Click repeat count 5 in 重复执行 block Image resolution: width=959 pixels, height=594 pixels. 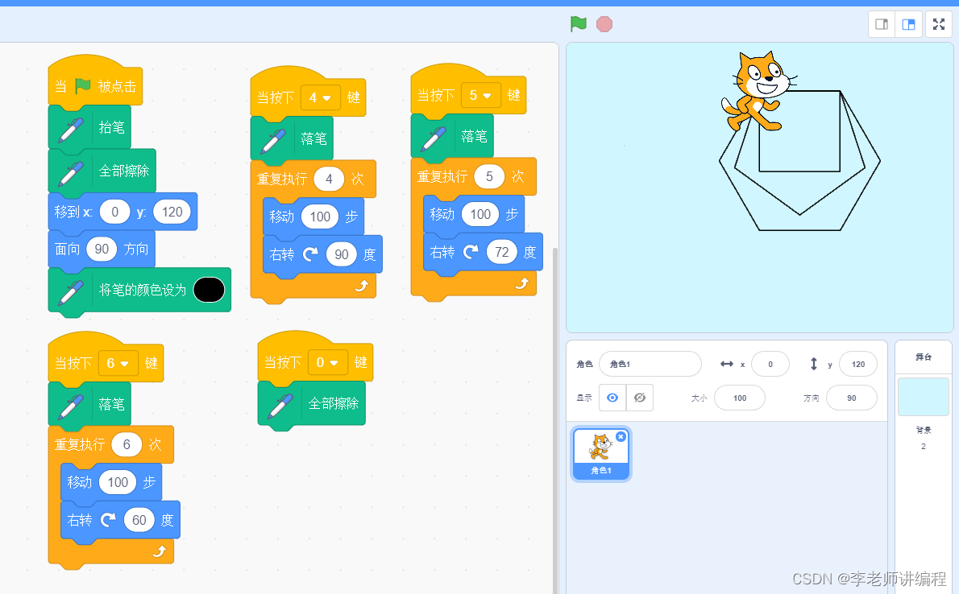click(488, 176)
